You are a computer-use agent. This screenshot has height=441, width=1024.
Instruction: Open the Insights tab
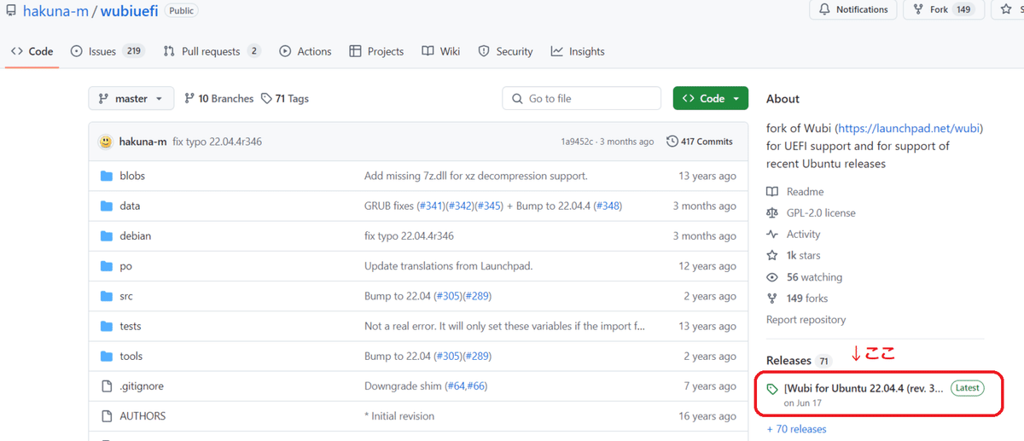[578, 51]
